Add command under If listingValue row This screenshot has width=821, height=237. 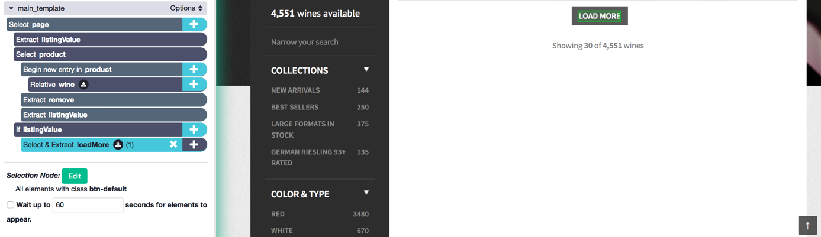coord(194,129)
